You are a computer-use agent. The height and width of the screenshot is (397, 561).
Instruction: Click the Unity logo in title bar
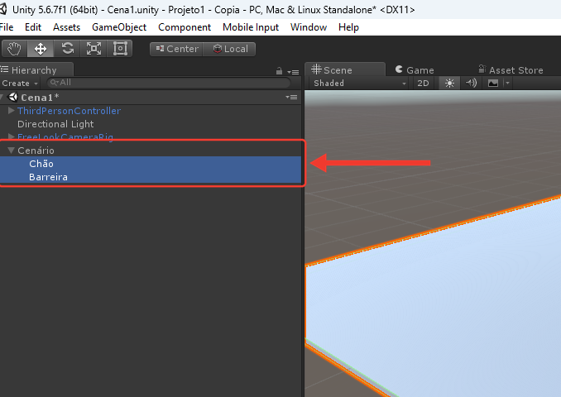click(2, 9)
